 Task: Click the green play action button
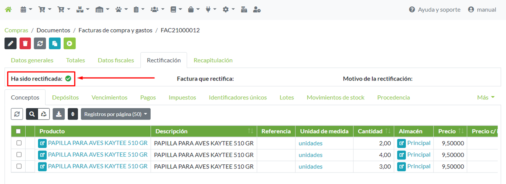(x=70, y=43)
